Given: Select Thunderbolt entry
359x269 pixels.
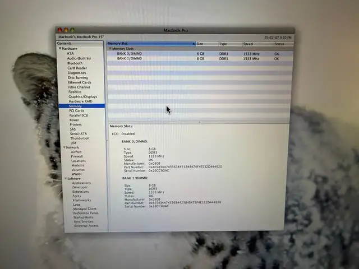Looking at the screenshot, I should 80,138.
